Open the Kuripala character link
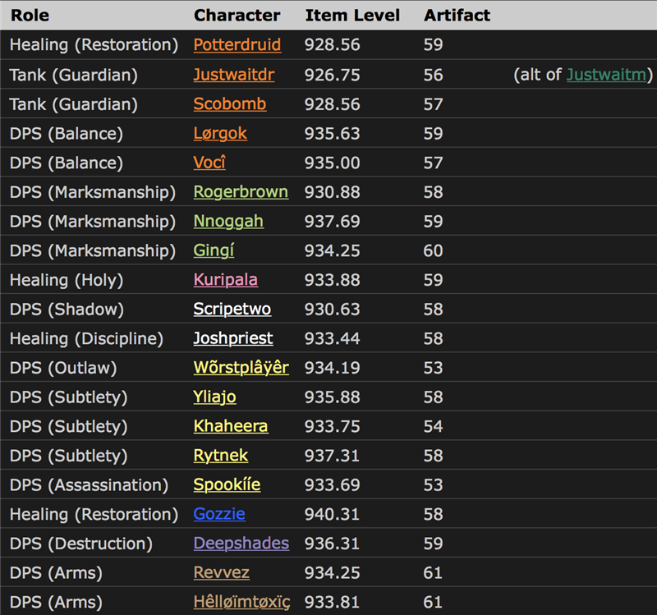 click(x=225, y=280)
